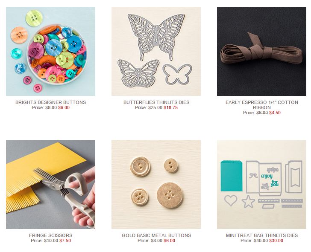311x252 pixels.
Task: Open the Gold Basic Metal Buttons image
Action: pos(156,185)
